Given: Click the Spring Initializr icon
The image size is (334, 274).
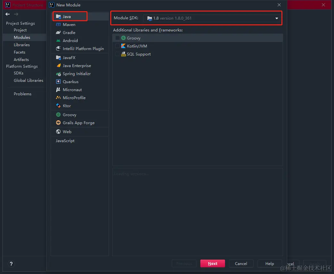Looking at the screenshot, I should point(58,74).
